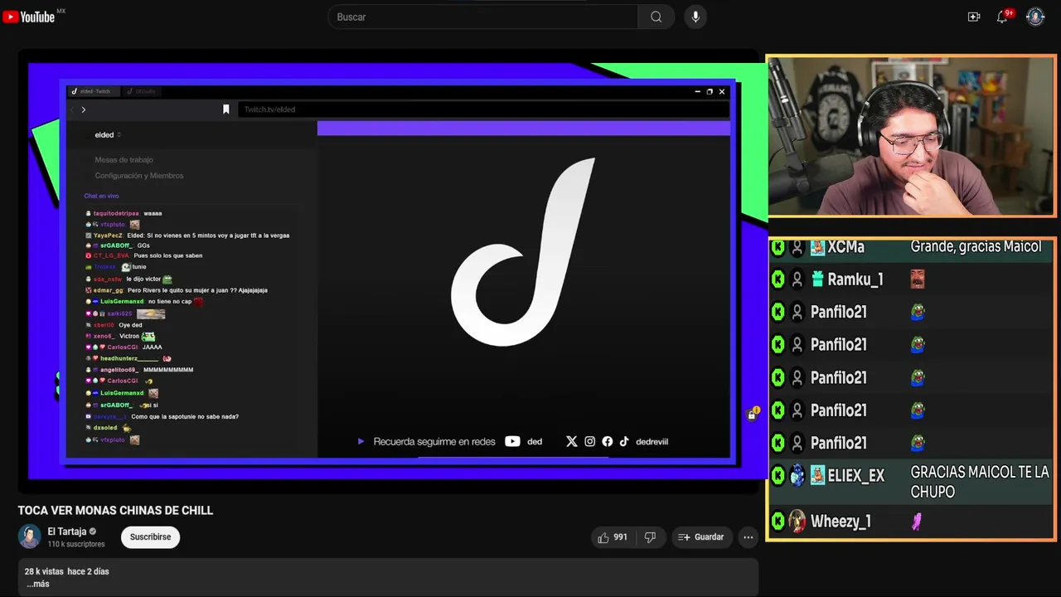Click the purple play triangle before Recuerda
1061x597 pixels.
[x=361, y=442]
